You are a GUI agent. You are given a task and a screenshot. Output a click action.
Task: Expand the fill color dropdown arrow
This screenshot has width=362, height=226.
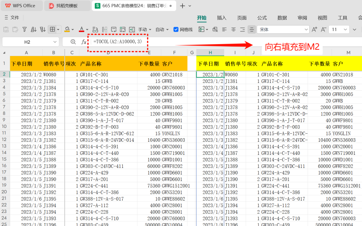pyautogui.click(x=72, y=30)
